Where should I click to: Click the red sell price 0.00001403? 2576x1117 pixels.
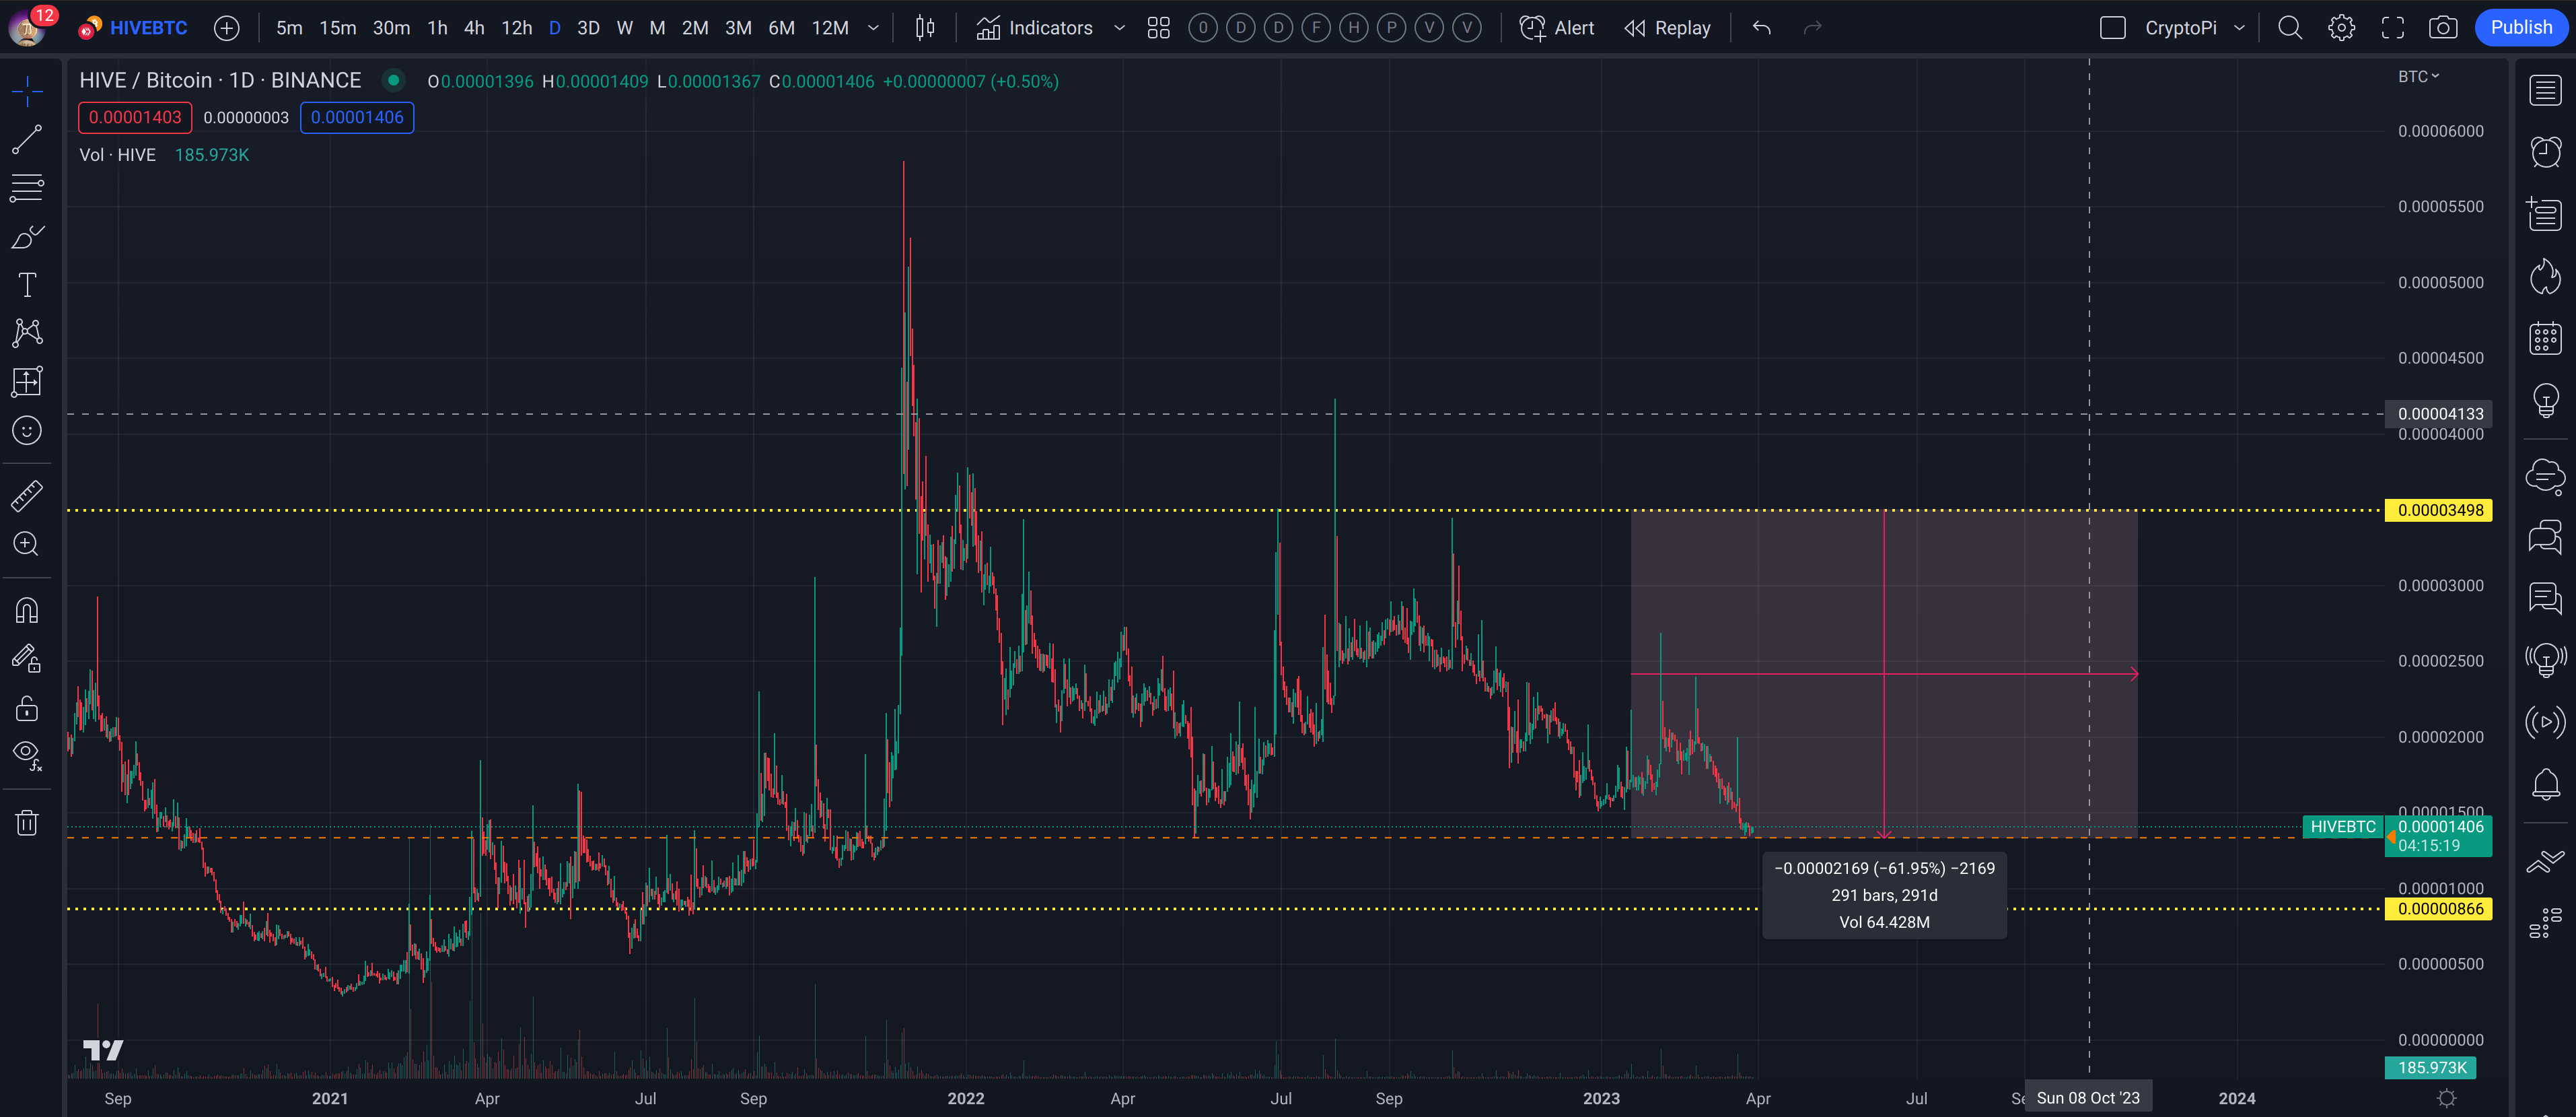135,117
